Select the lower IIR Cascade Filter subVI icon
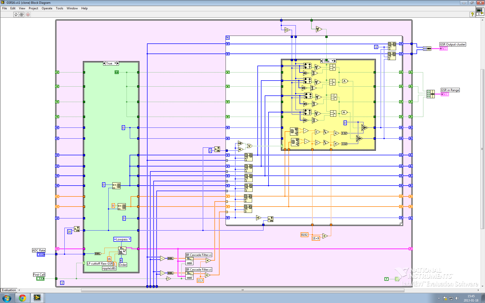The height and width of the screenshot is (303, 485). (189, 276)
